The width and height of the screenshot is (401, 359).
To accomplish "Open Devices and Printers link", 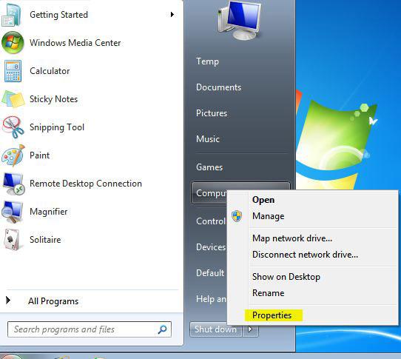I will point(211,247).
